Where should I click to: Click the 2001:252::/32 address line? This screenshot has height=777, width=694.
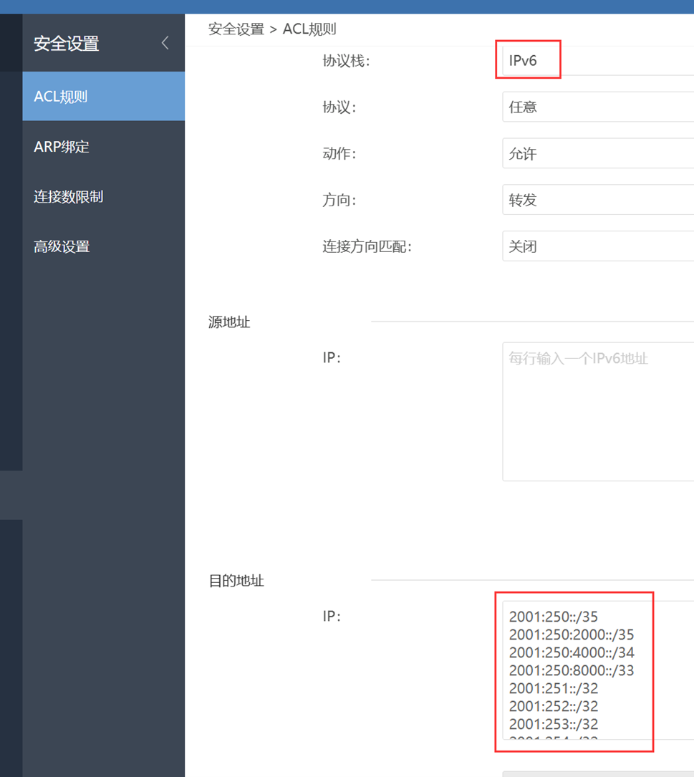[553, 706]
